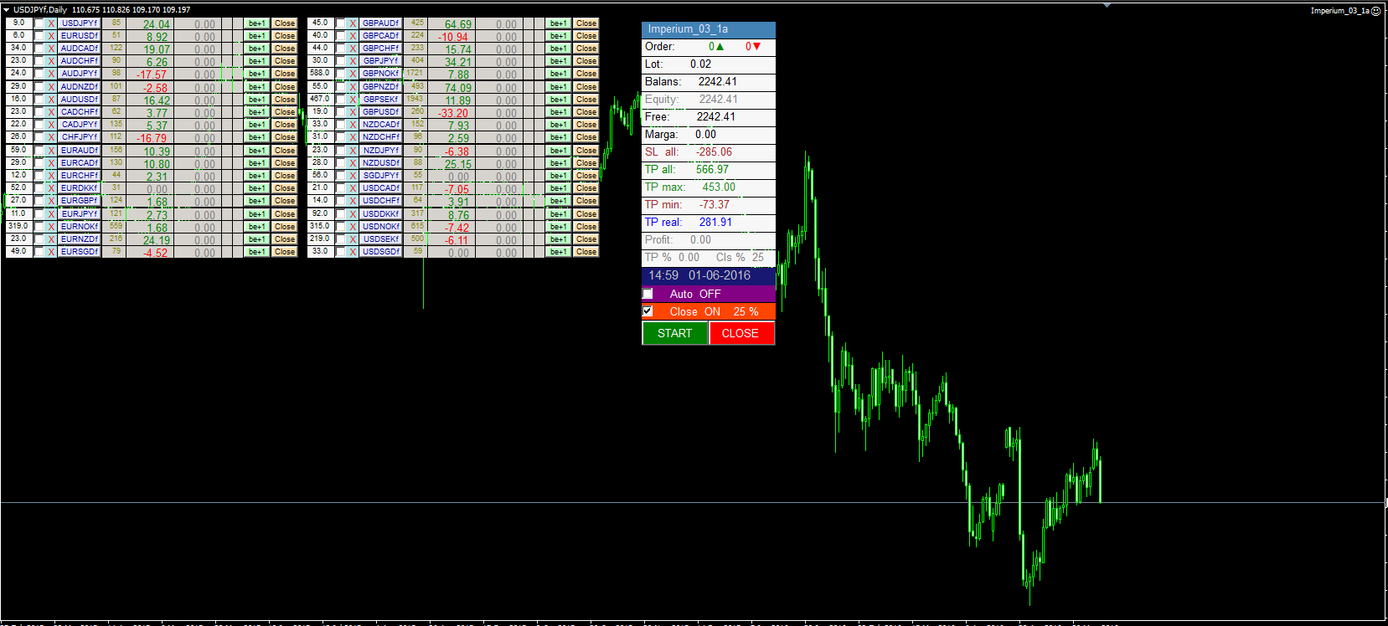Click the red X icon for EURNOKf

[x=51, y=227]
